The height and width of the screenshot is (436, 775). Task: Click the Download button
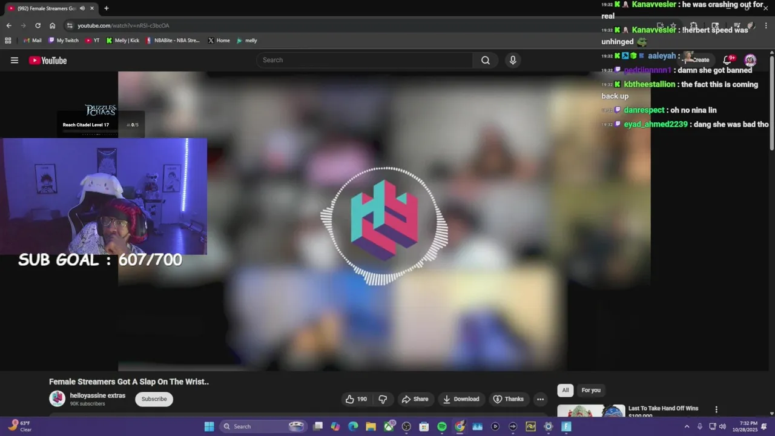pos(461,399)
